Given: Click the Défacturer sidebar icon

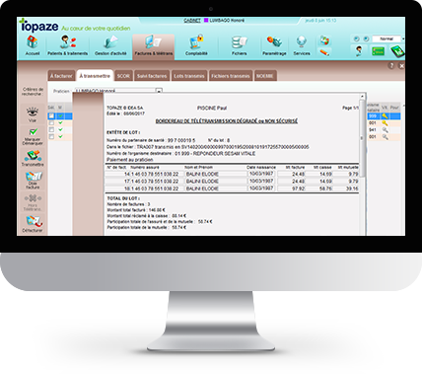Looking at the screenshot, I should pos(33,224).
